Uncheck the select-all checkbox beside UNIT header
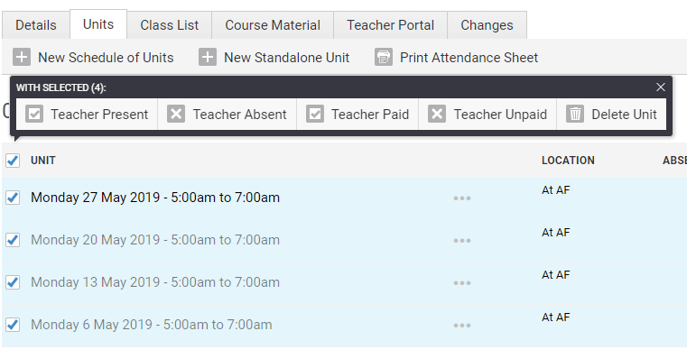Screen dimensions: 687x359 tap(13, 161)
